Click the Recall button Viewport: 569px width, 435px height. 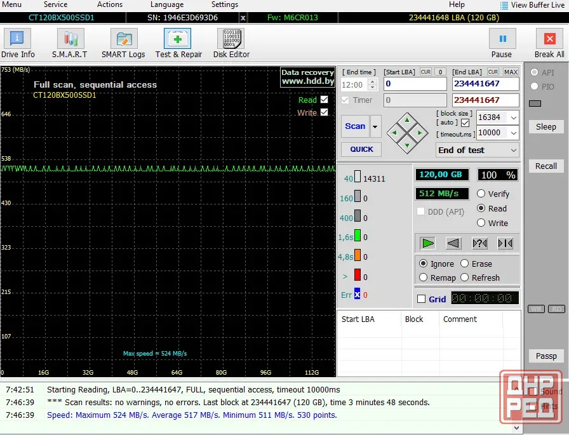[546, 166]
